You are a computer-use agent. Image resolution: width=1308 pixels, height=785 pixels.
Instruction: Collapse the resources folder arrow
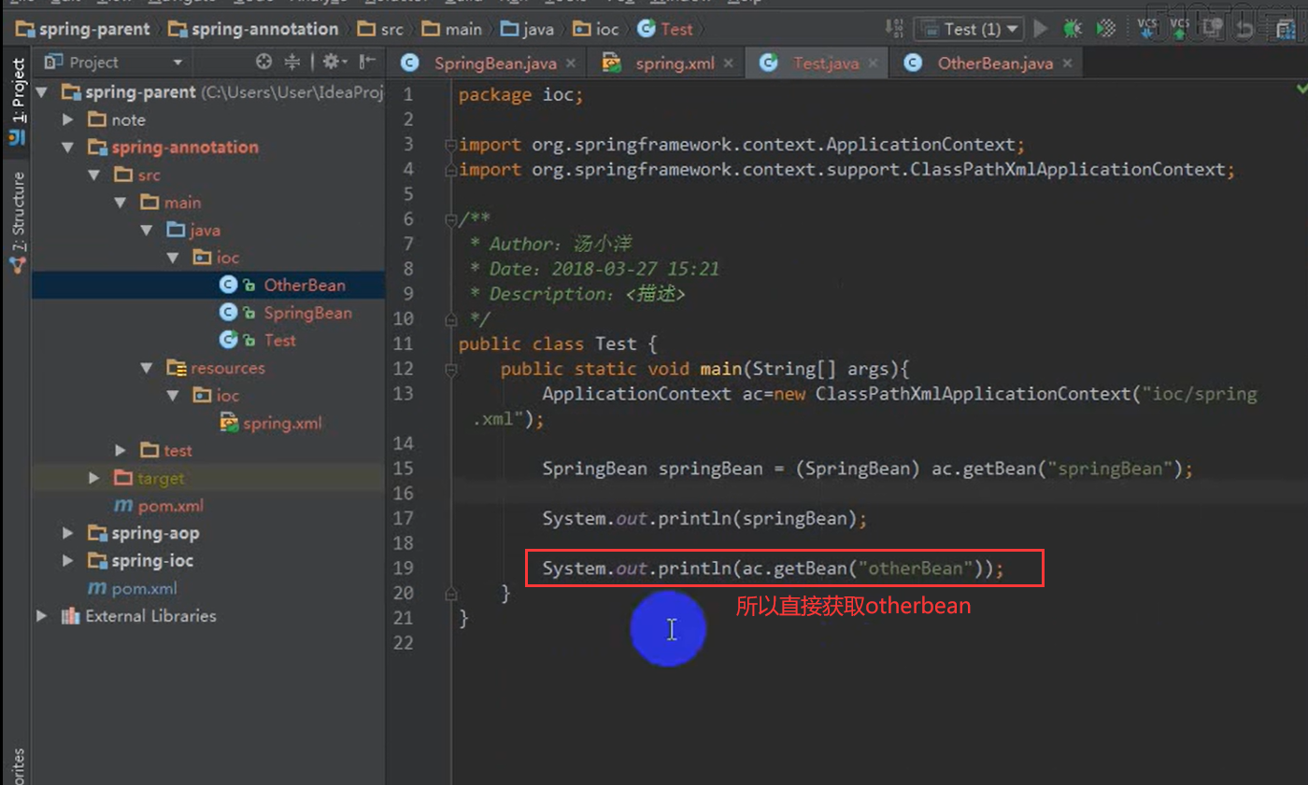147,368
